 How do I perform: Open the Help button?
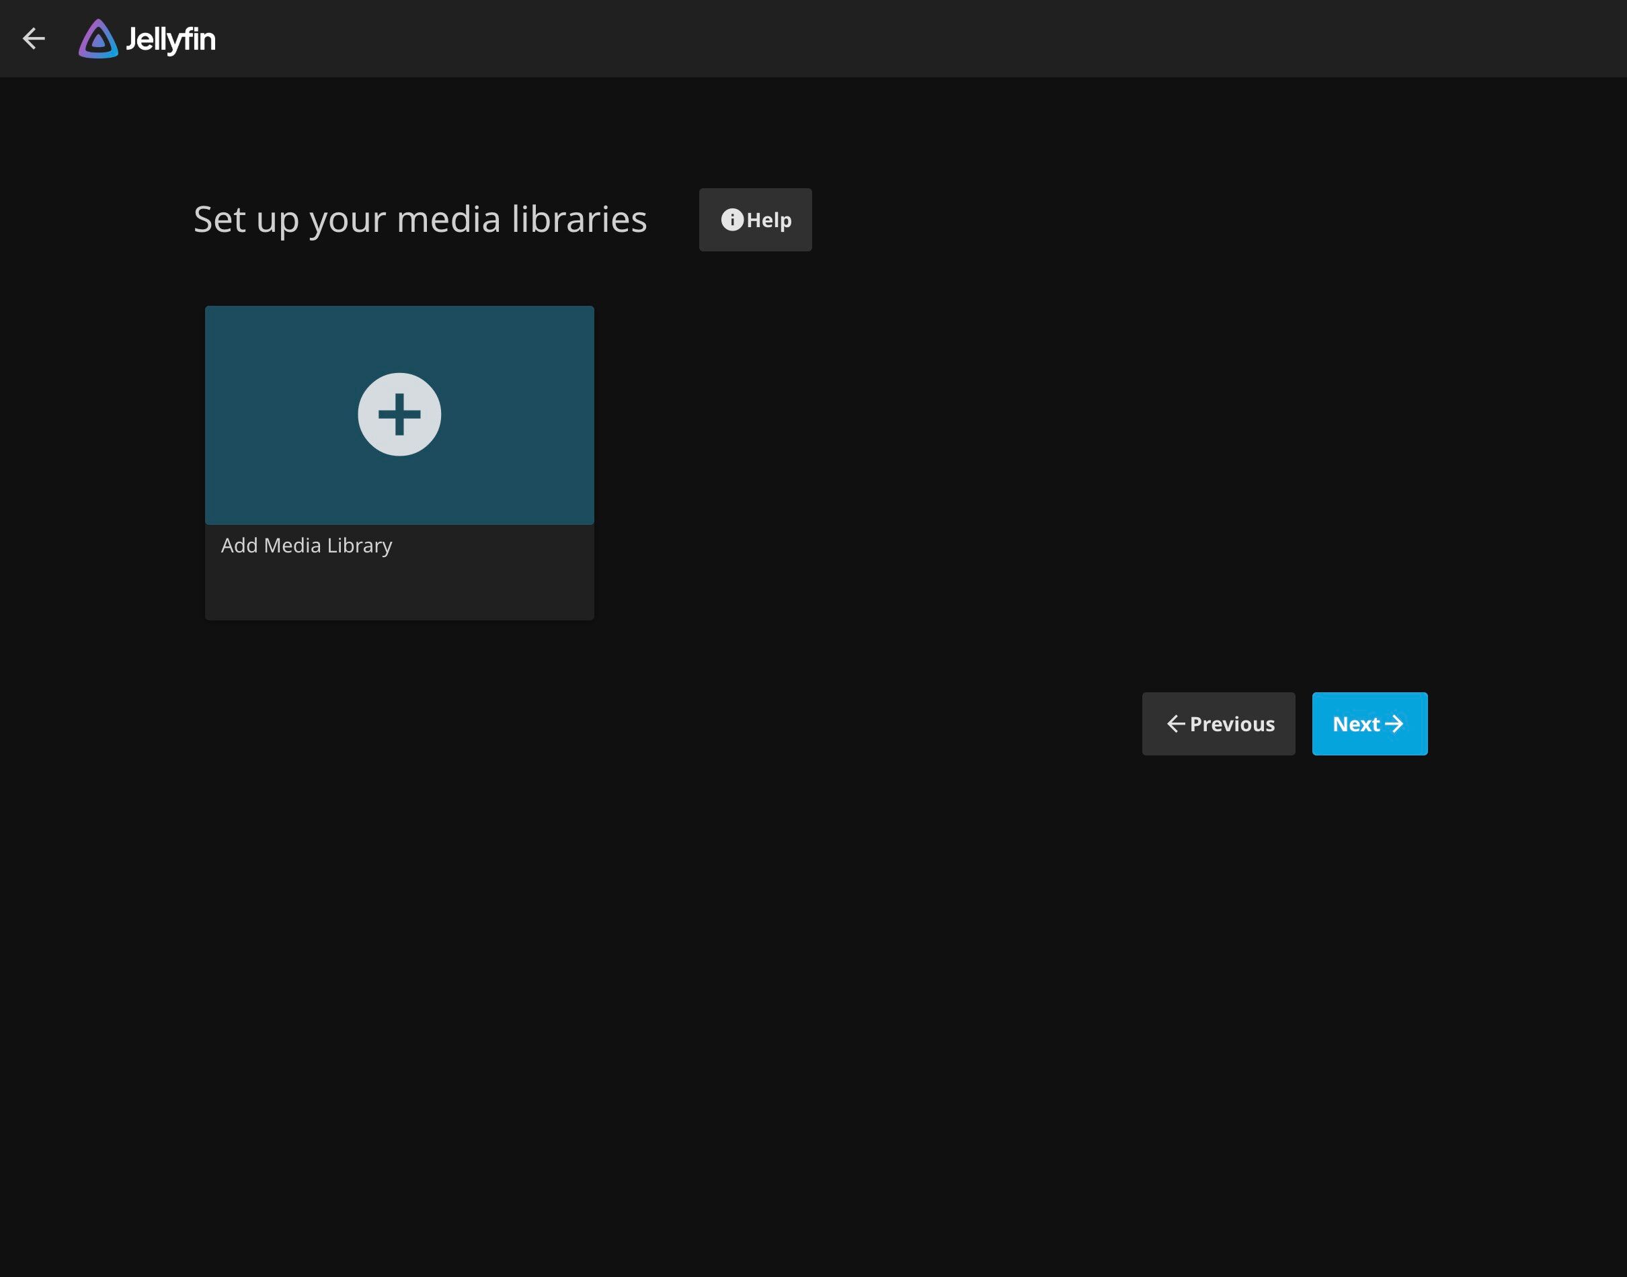(755, 220)
